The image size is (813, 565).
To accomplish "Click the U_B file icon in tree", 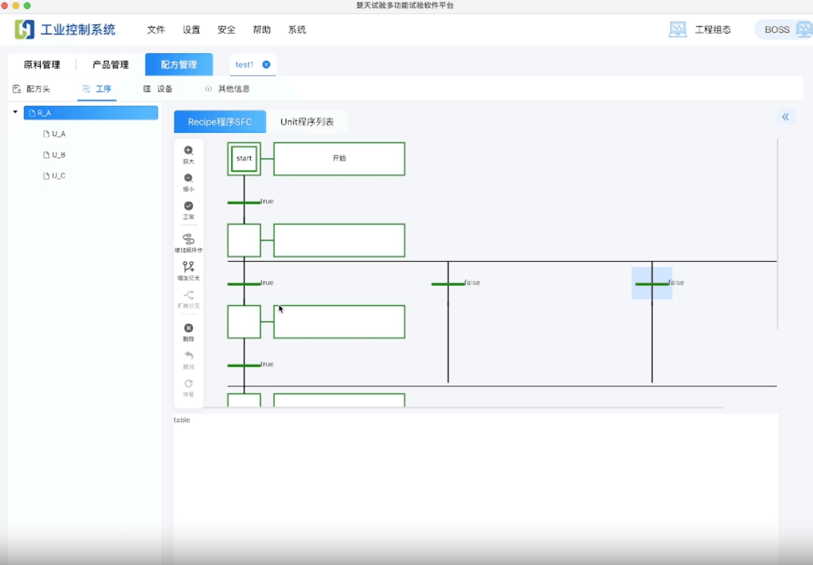I will point(46,155).
